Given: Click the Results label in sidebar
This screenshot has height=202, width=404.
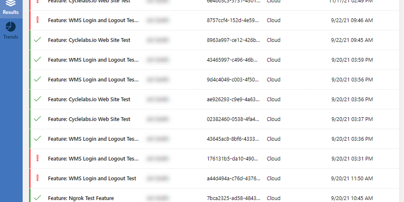Looking at the screenshot, I should point(11,12).
